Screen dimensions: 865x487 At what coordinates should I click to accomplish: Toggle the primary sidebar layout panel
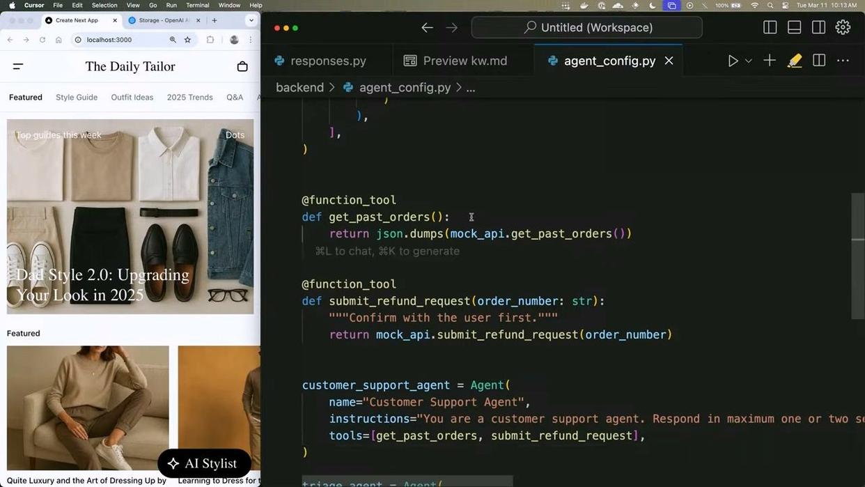tap(770, 27)
